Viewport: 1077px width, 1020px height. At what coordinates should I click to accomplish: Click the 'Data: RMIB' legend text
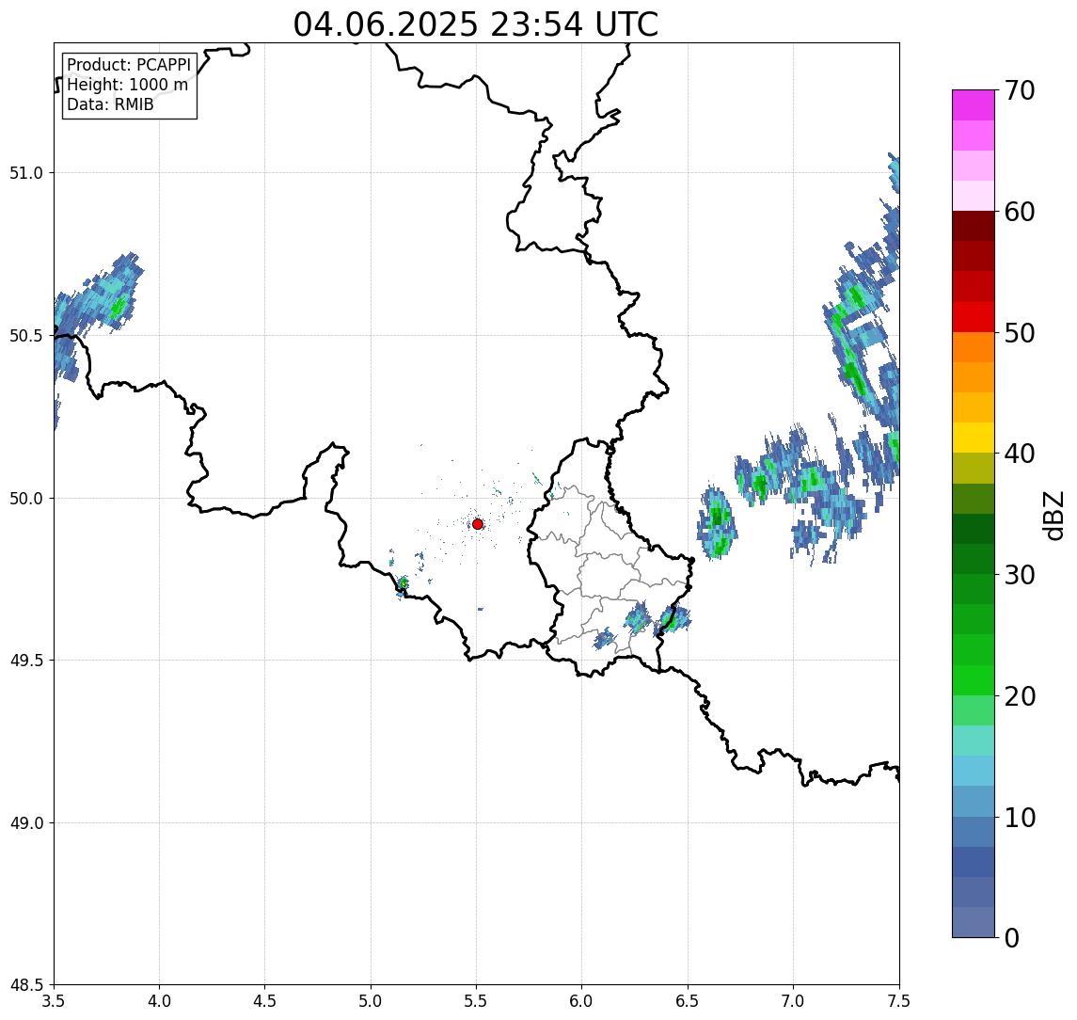(110, 104)
